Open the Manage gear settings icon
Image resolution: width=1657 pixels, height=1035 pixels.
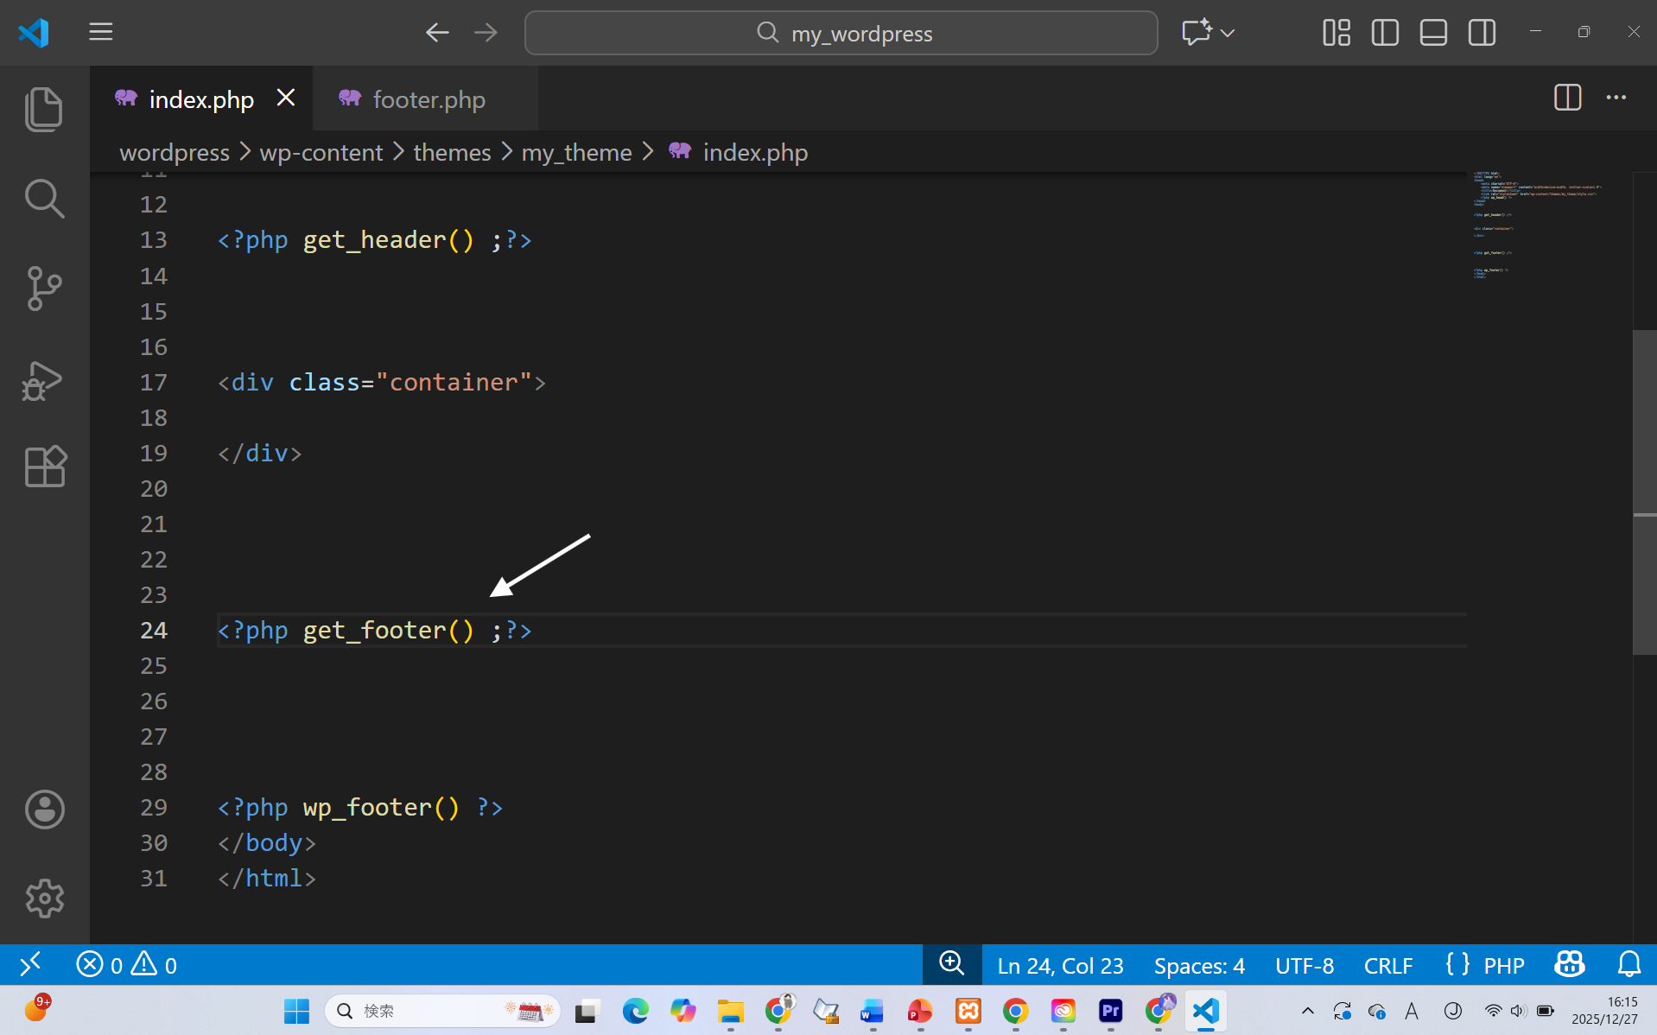point(44,898)
